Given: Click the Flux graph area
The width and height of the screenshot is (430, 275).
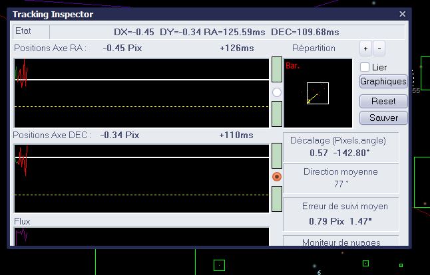Looking at the screenshot, I should click(x=142, y=236).
